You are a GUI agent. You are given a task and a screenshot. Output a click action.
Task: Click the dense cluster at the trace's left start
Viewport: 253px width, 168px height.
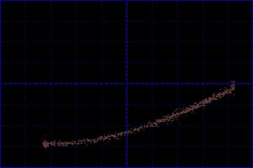pyautogui.click(x=46, y=144)
